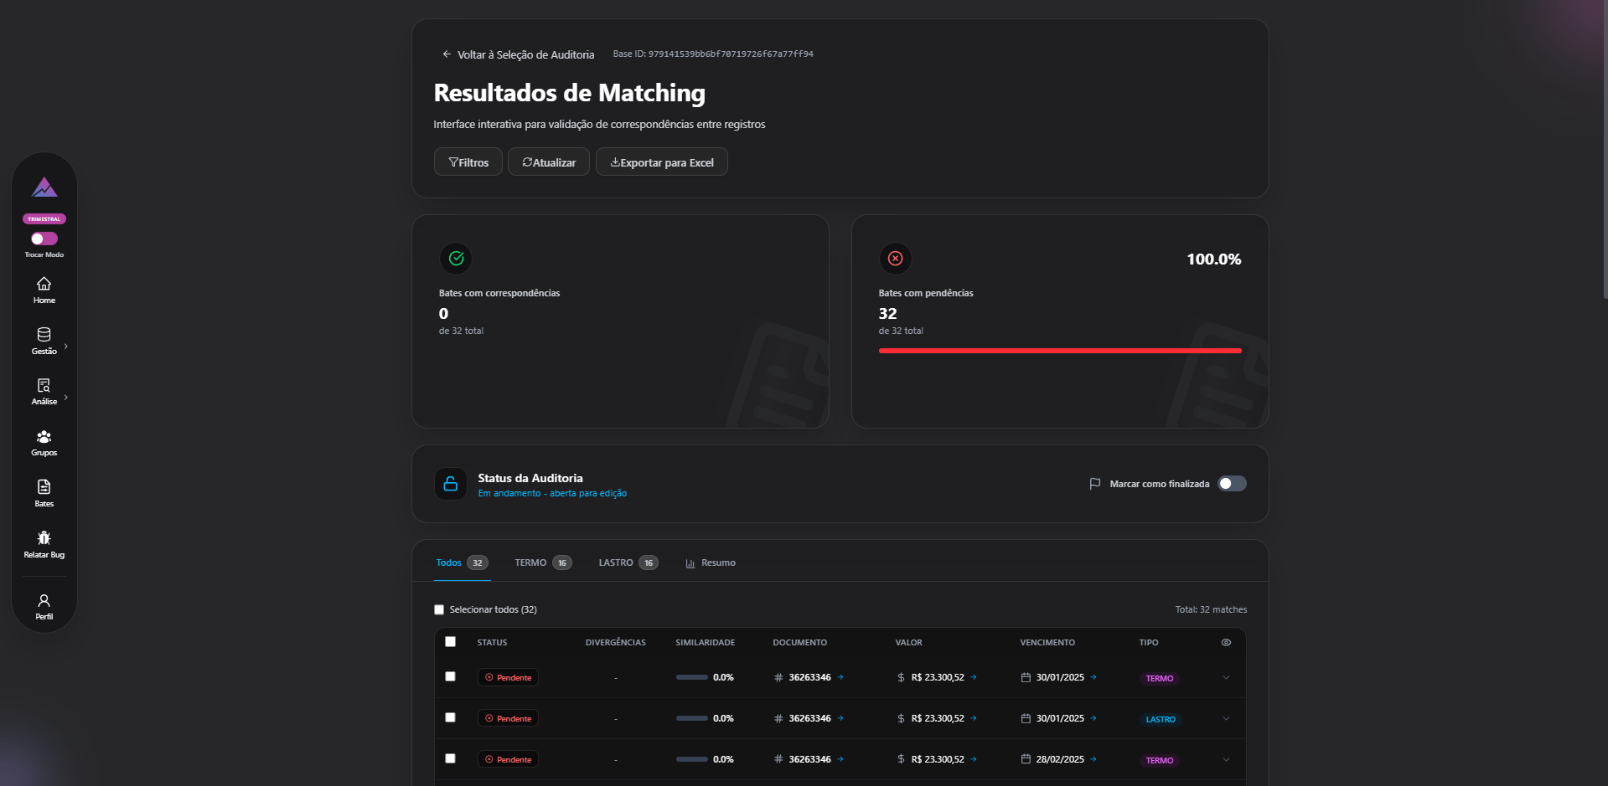Image resolution: width=1608 pixels, height=786 pixels.
Task: Click date arrow after 28/02/2025
Action: pos(1094,759)
